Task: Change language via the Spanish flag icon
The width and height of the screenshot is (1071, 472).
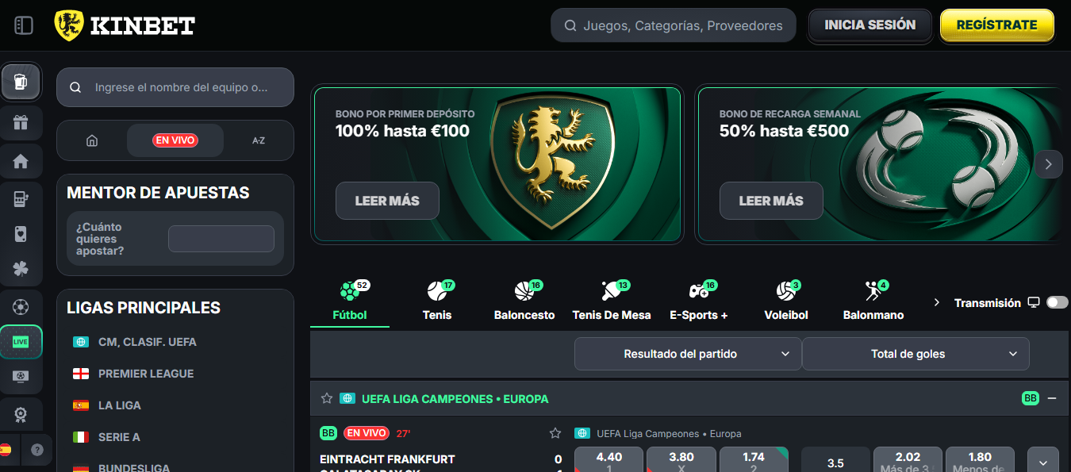Action: [x=6, y=450]
